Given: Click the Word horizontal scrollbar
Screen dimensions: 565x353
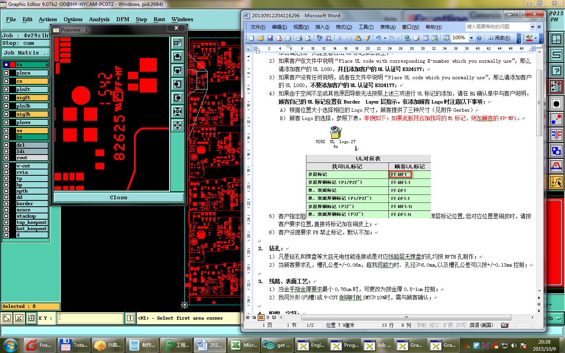Looking at the screenshot, I should coord(406,317).
